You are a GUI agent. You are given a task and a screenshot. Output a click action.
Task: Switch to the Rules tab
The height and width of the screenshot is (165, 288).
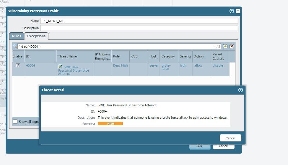pos(17,36)
